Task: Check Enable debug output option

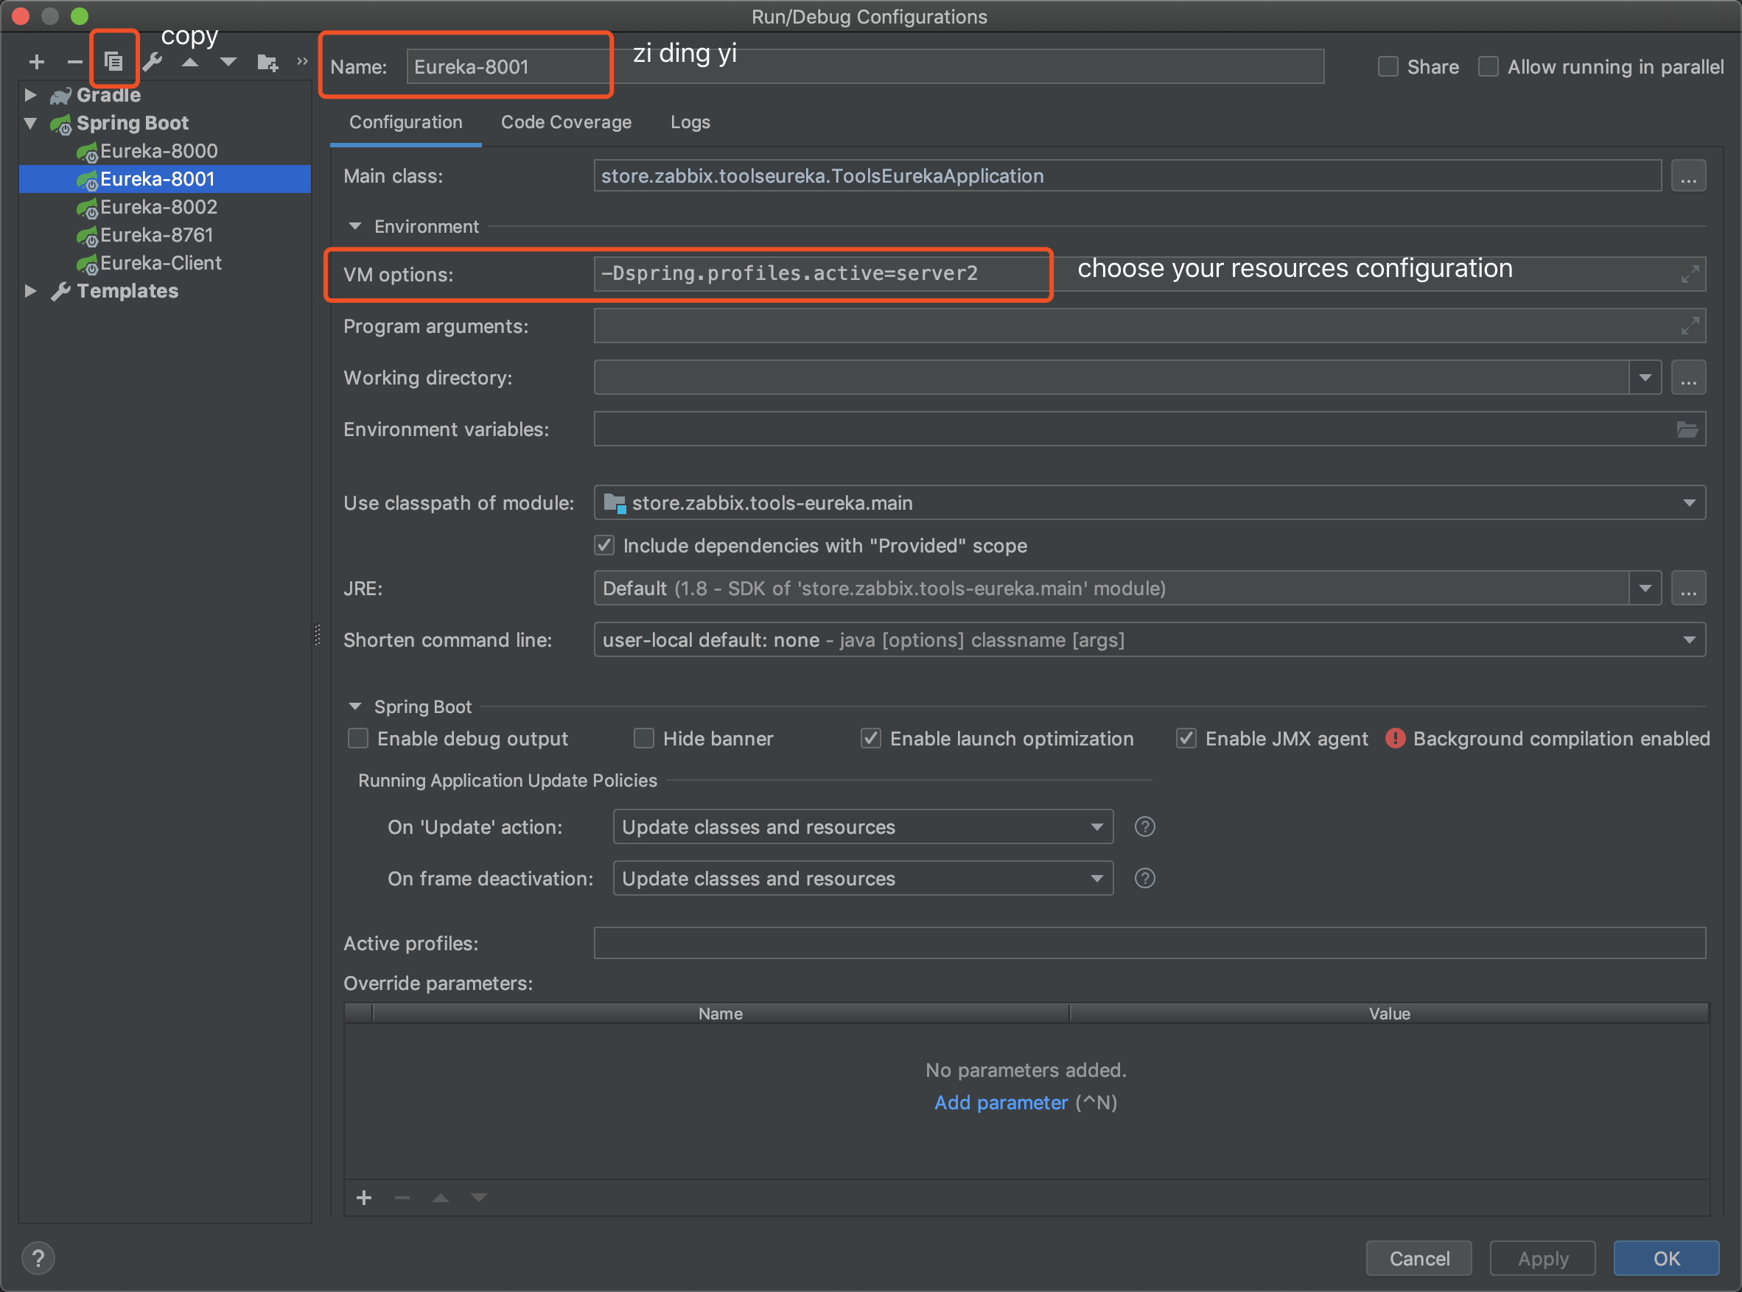Action: coord(358,738)
